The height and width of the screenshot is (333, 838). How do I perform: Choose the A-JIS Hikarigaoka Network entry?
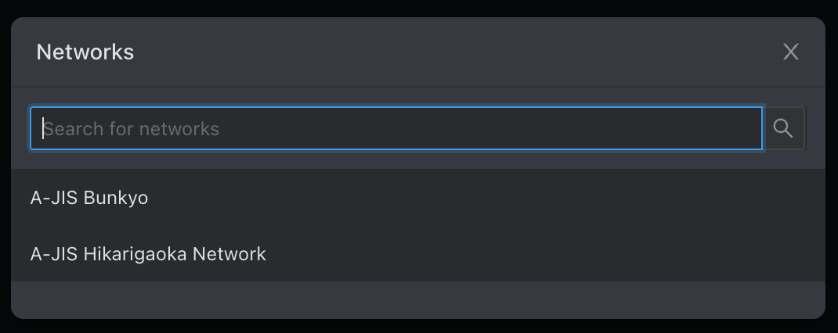click(148, 254)
